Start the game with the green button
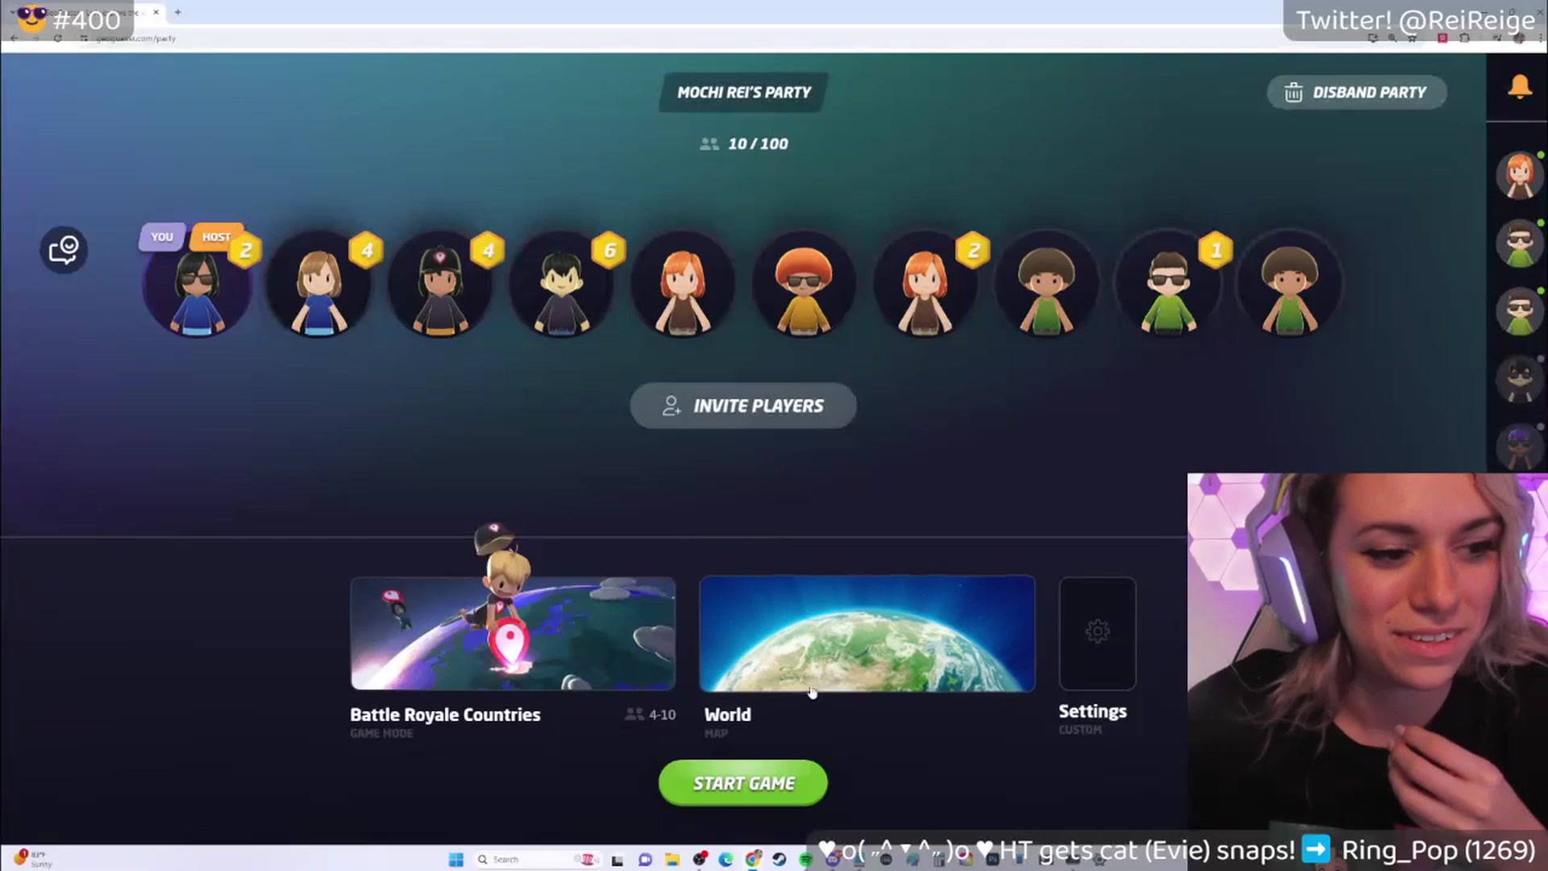 (x=743, y=783)
